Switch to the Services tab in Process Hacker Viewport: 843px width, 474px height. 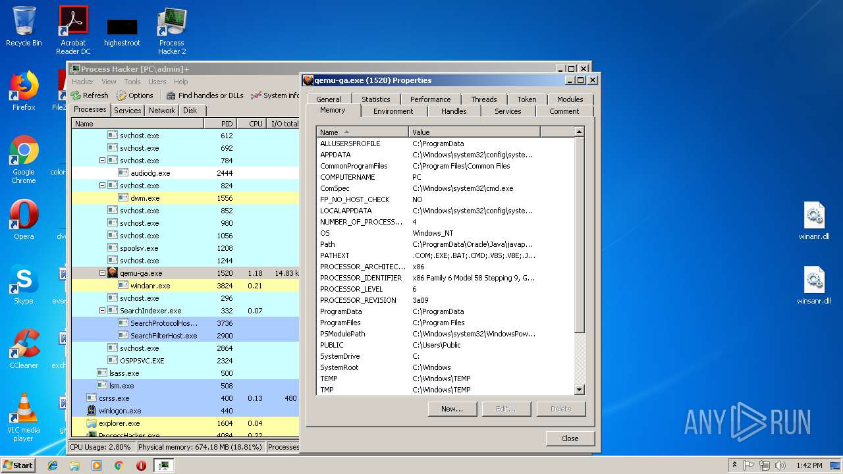click(x=127, y=111)
